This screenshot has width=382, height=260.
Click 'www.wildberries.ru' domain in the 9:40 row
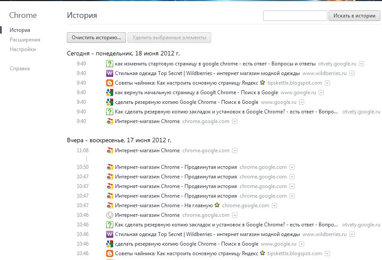pyautogui.click(x=324, y=73)
